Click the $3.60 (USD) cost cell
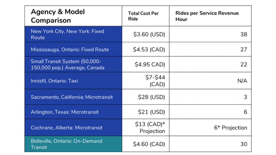Image resolution: width=276 pixels, height=155 pixels. point(149,34)
